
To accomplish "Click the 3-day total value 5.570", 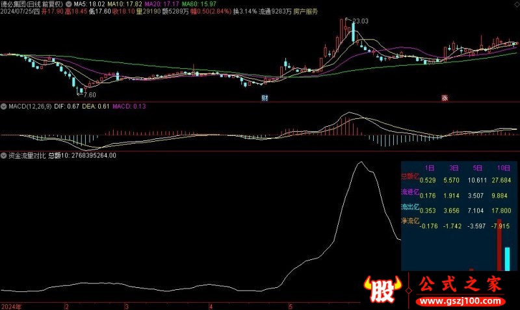I will point(451,181).
